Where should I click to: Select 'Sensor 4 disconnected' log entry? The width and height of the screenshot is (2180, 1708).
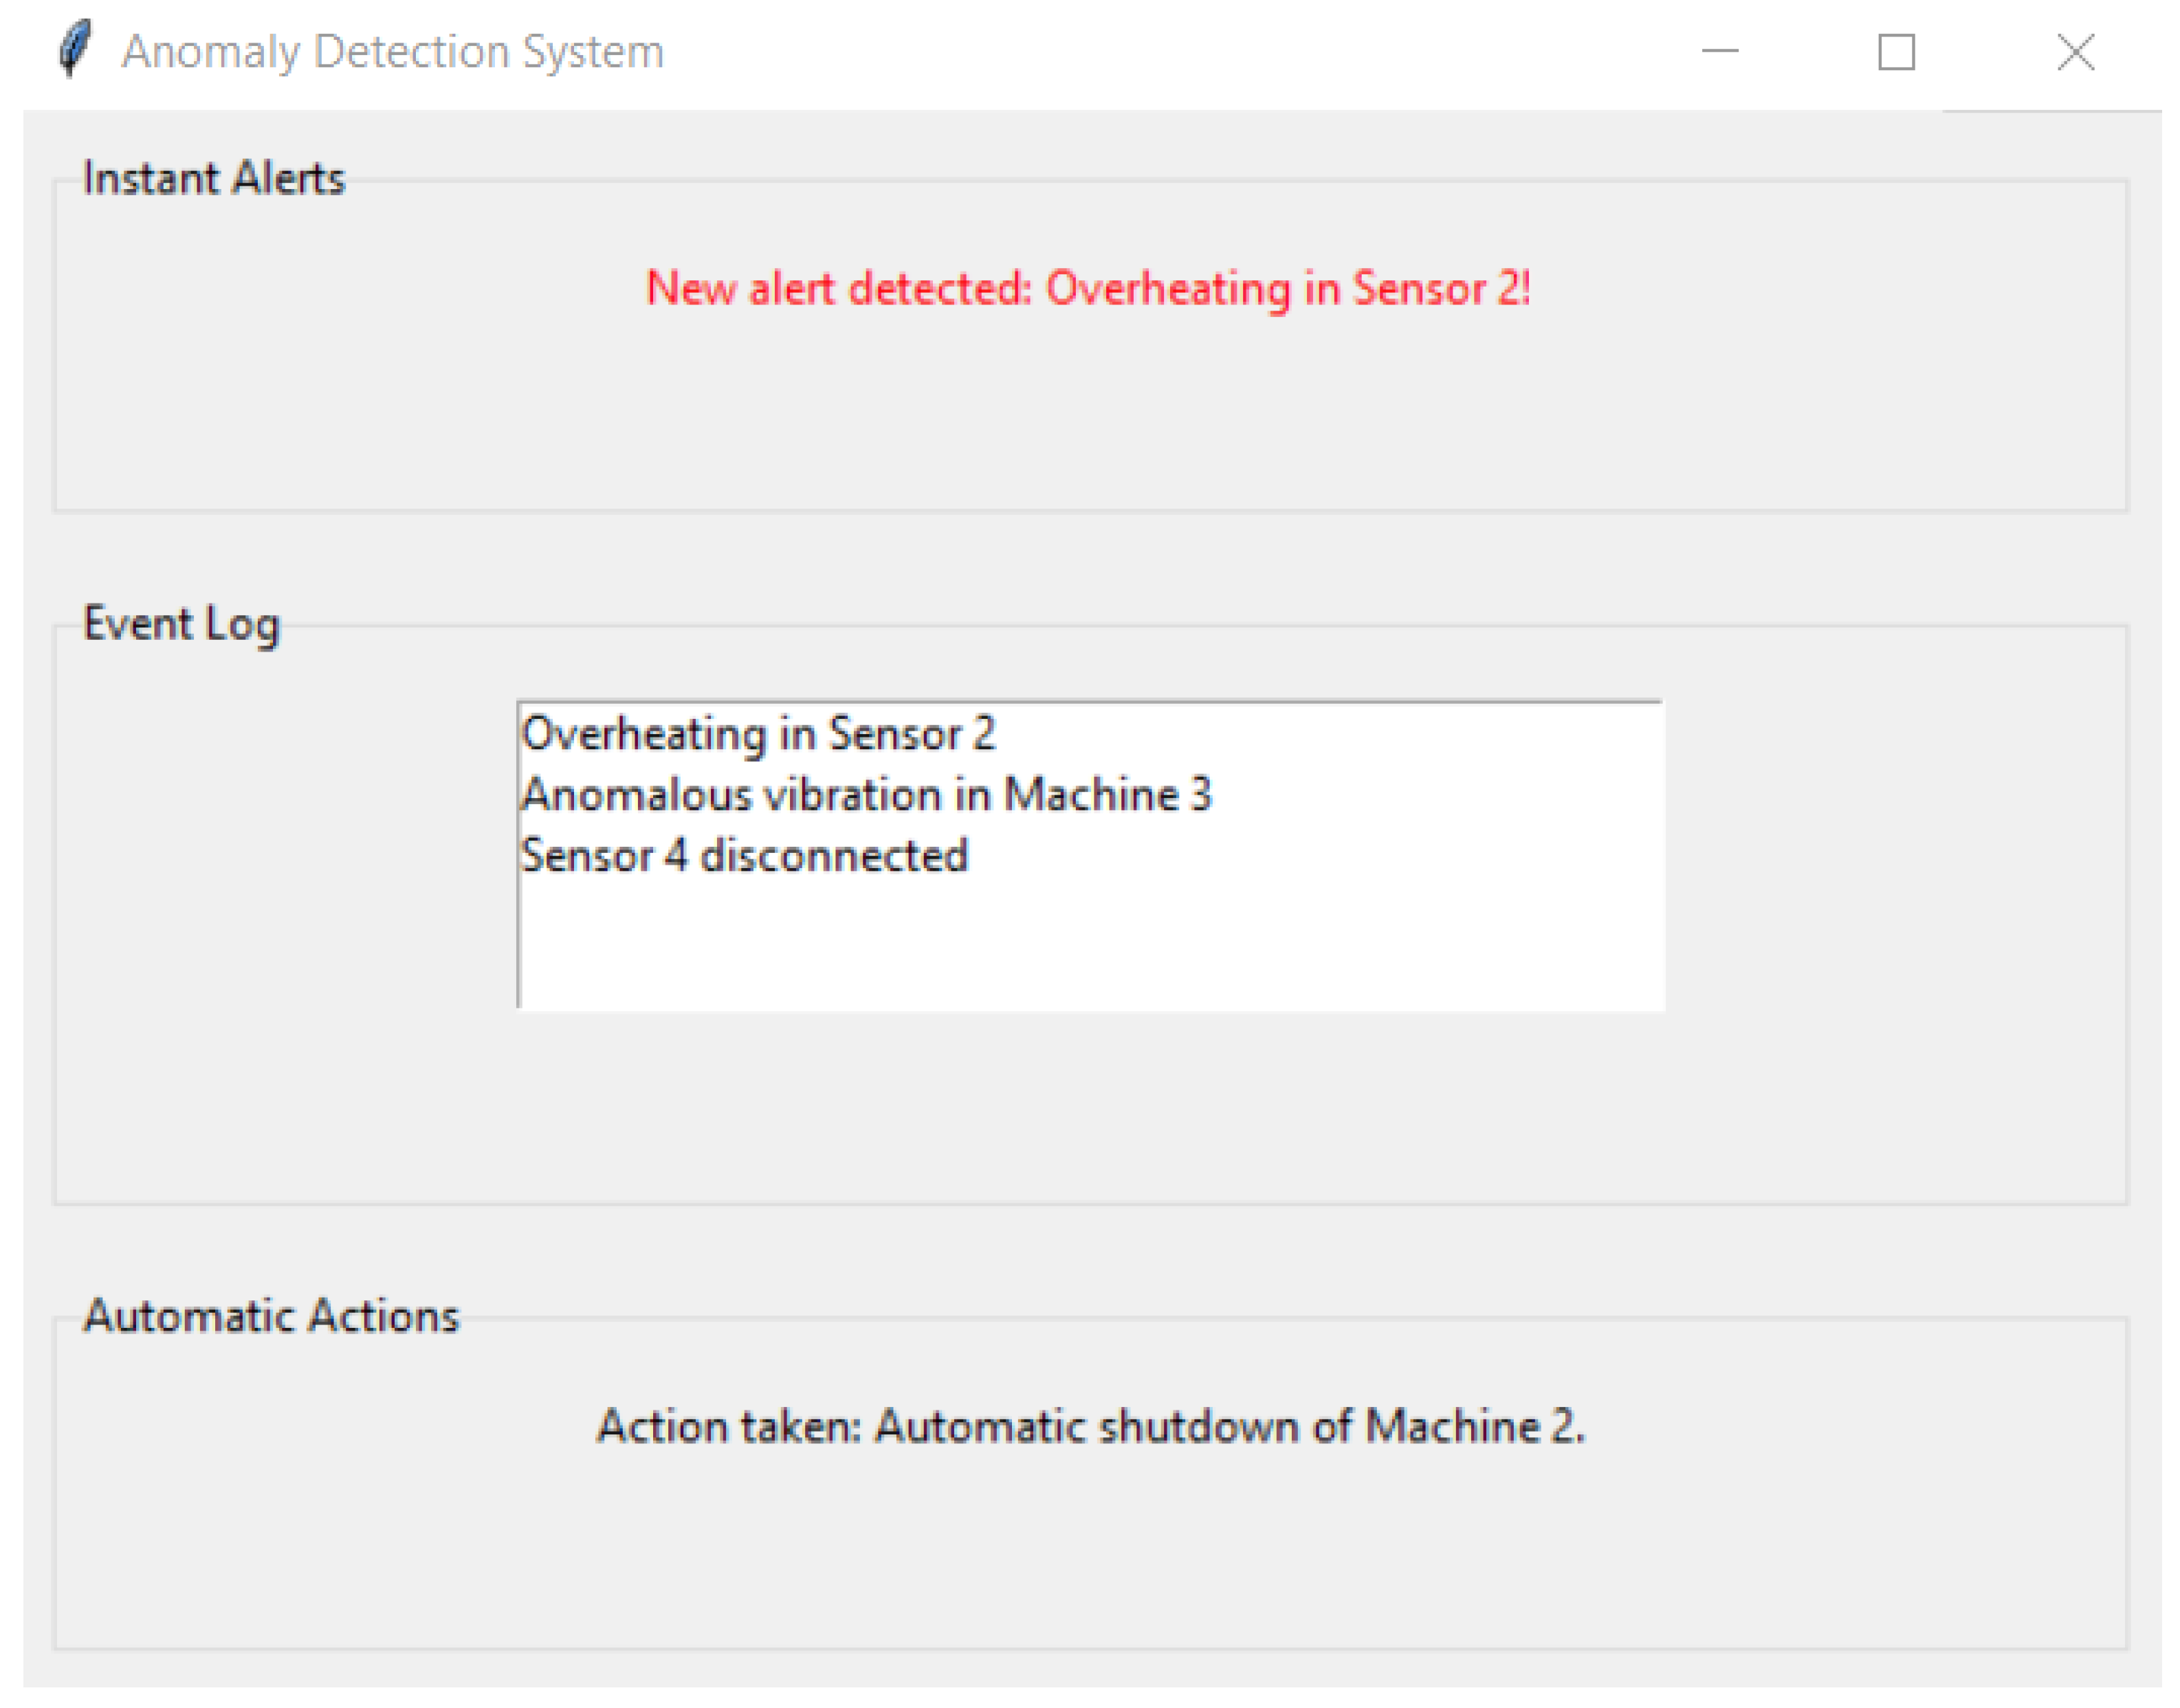pos(744,857)
